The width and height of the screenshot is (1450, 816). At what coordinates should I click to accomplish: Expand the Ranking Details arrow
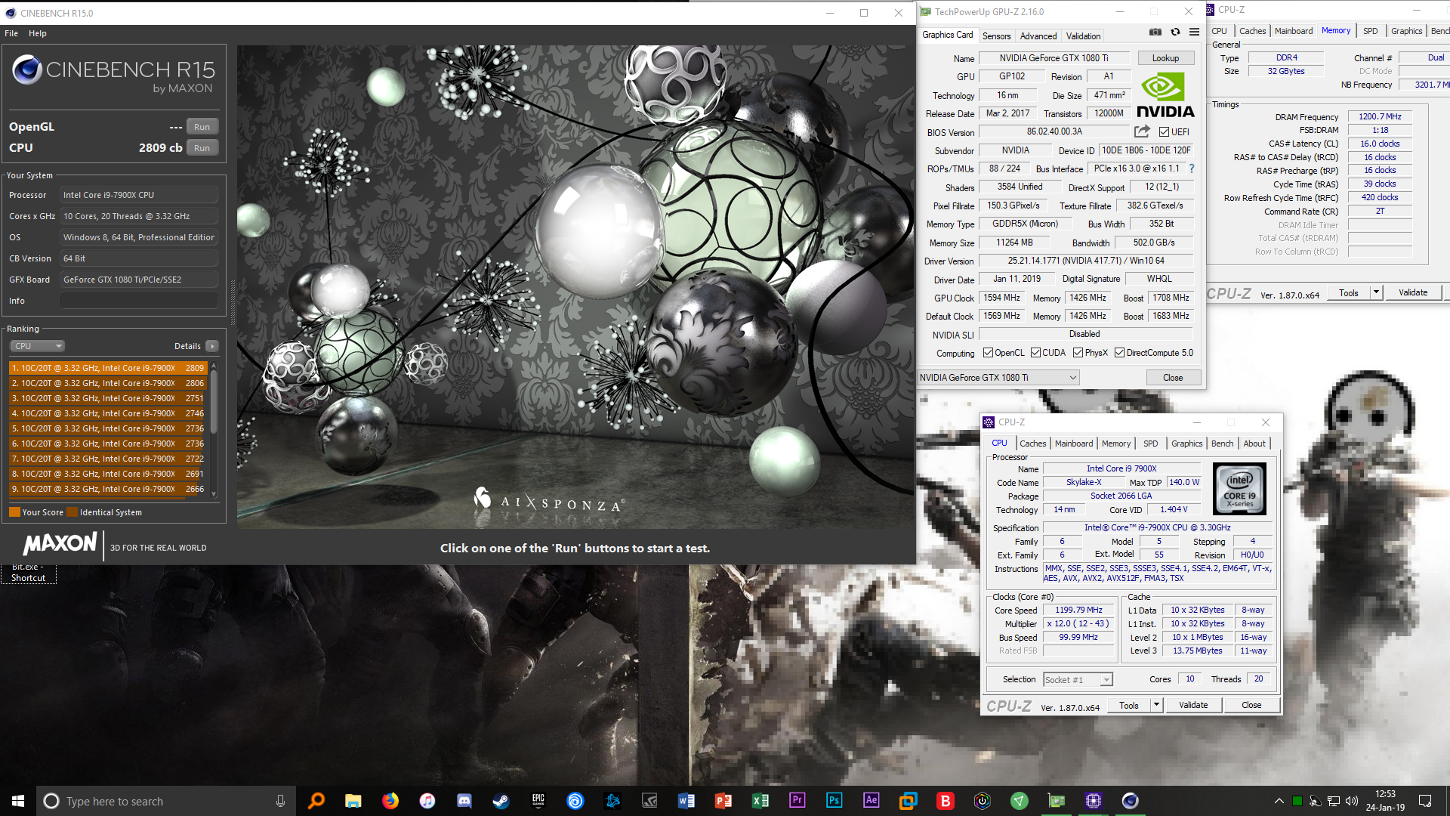(x=212, y=346)
